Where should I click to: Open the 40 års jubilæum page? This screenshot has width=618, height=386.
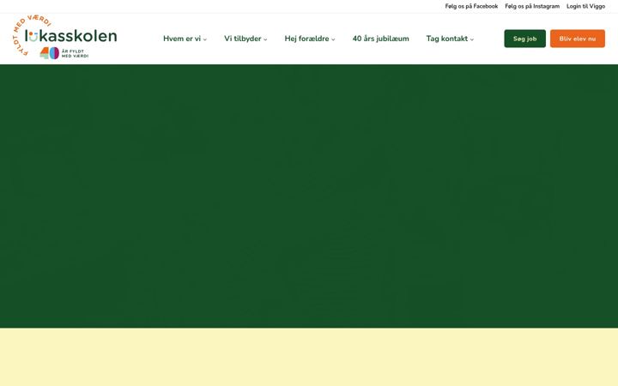point(381,39)
